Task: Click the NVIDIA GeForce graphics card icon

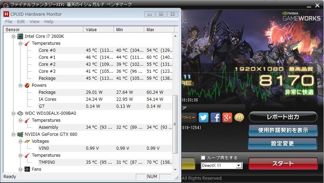Action: (x=20, y=134)
